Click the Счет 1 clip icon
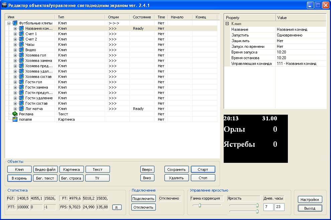 (x=21, y=34)
